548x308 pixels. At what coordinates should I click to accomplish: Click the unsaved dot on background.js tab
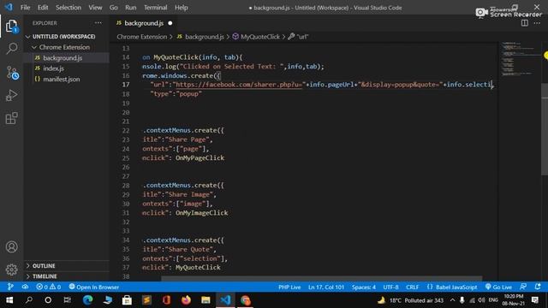(170, 23)
